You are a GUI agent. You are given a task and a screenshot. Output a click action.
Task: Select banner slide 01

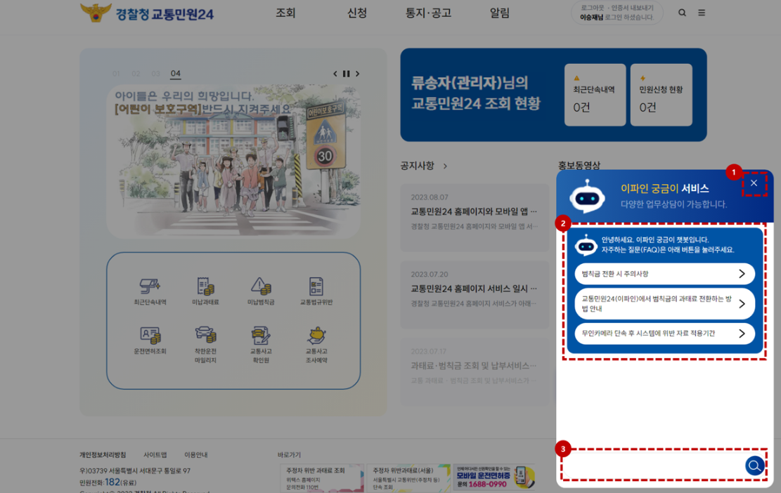coord(116,74)
